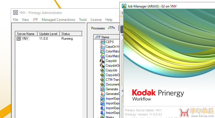Click the YNY server icon
This screenshot has width=215, height=118.
19,39
